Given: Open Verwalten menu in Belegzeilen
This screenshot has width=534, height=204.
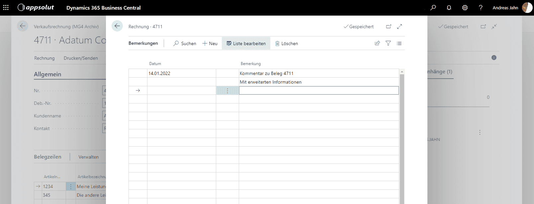Looking at the screenshot, I should coord(88,157).
